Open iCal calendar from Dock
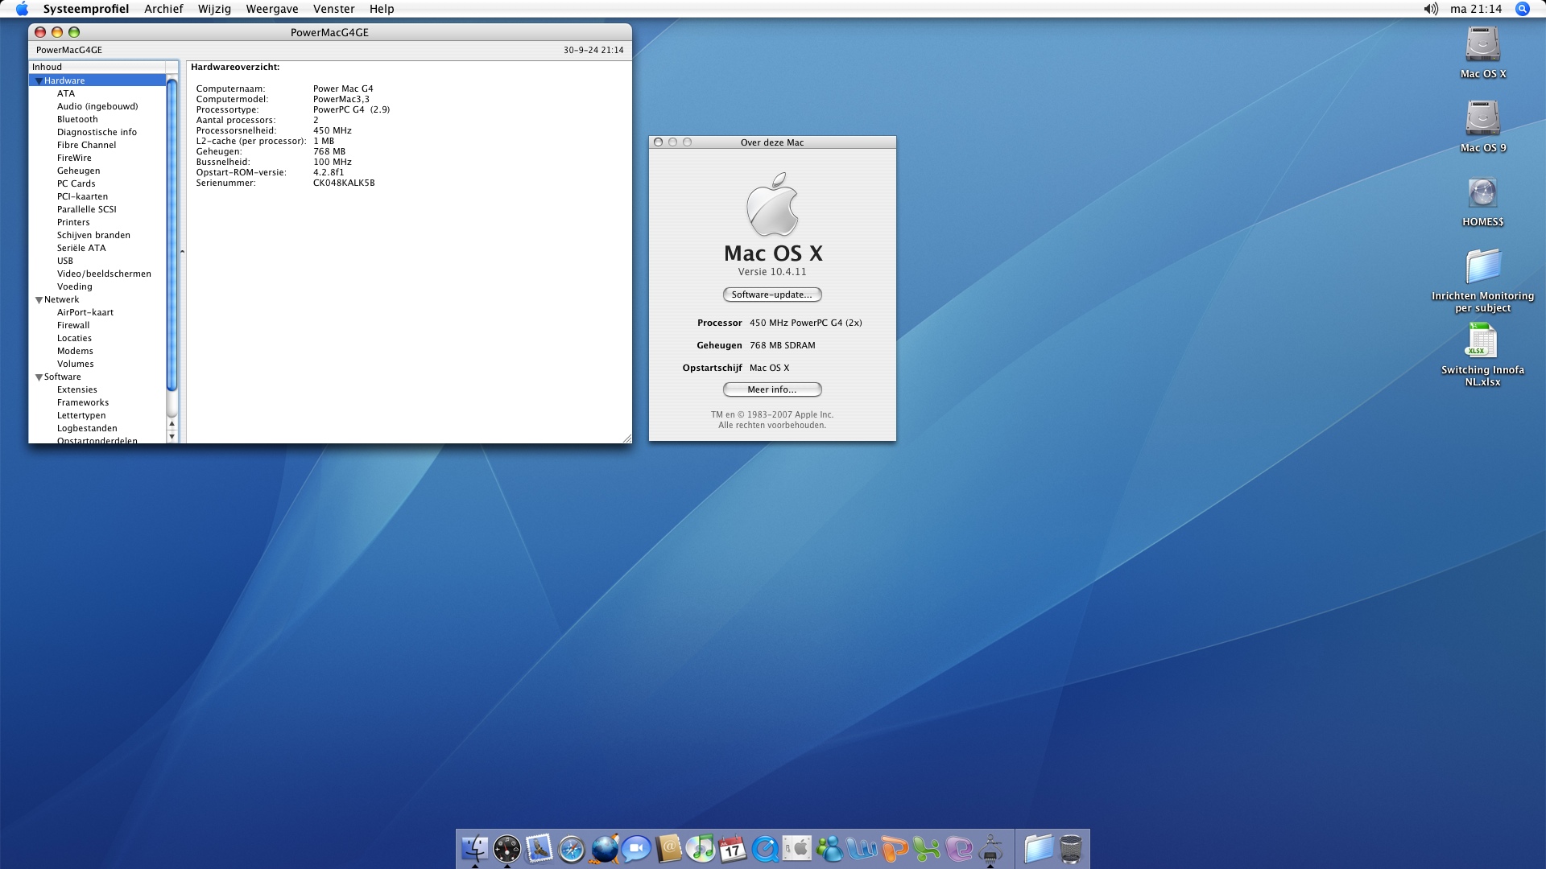 [733, 848]
